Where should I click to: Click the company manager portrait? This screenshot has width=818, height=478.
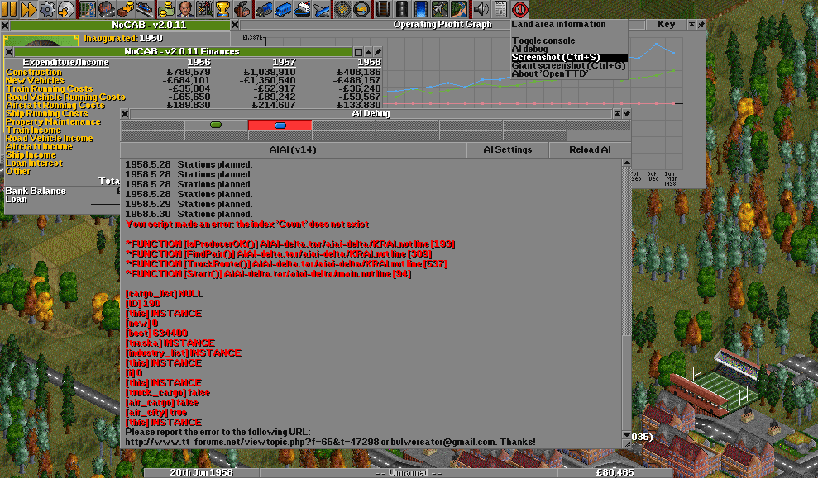click(41, 41)
